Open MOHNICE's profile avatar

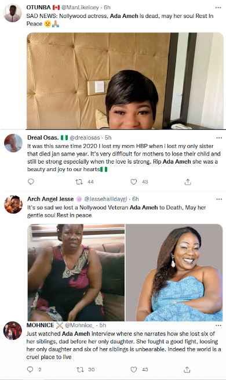tap(13, 331)
